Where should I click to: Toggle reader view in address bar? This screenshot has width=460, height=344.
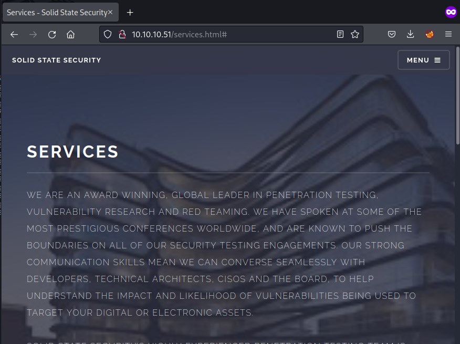tap(340, 35)
